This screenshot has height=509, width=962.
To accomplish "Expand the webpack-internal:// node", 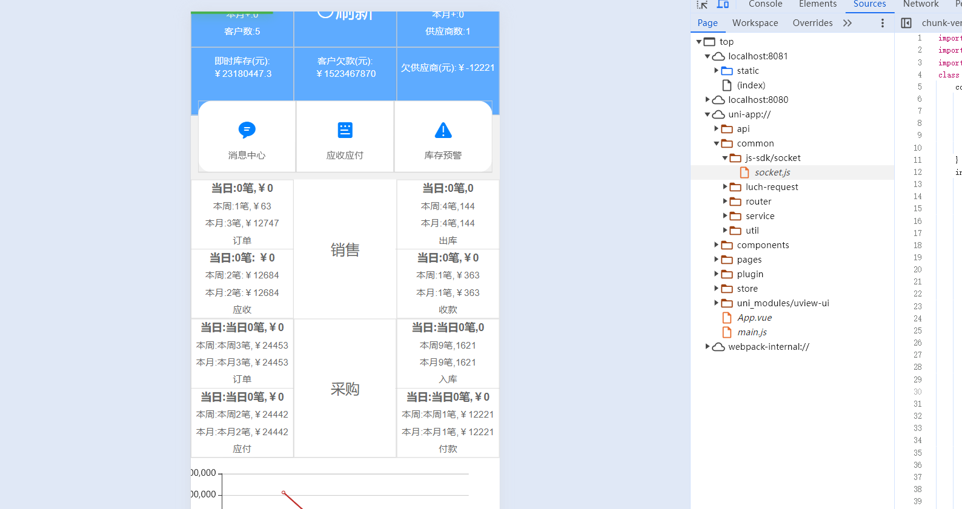I will (707, 347).
